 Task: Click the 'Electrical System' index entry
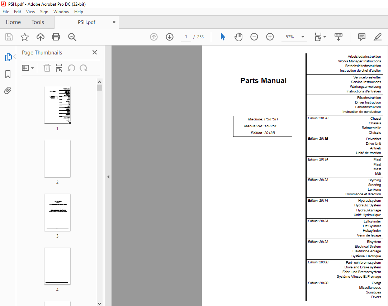click(368, 247)
